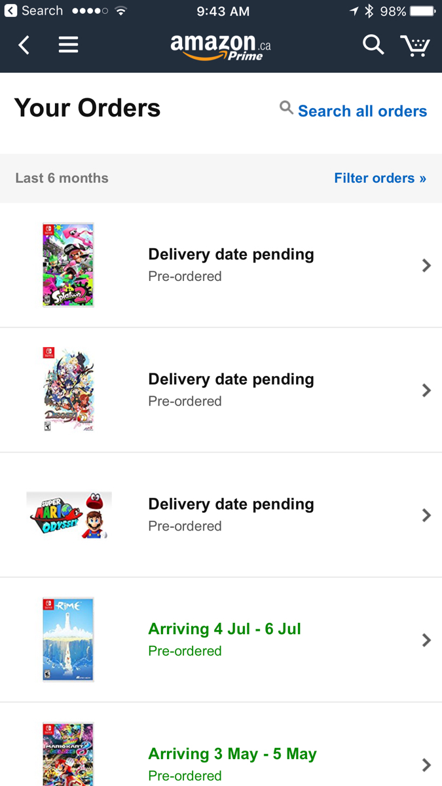
Task: Click the magnifier beside Search all orders
Action: tap(286, 107)
